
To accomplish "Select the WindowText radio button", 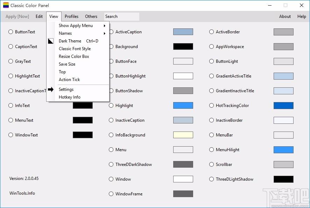I will coord(11,135).
